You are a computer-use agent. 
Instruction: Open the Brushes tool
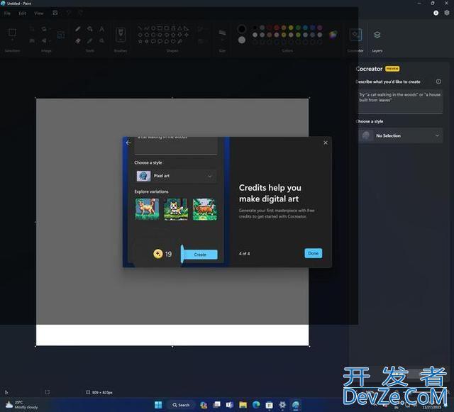tap(121, 35)
